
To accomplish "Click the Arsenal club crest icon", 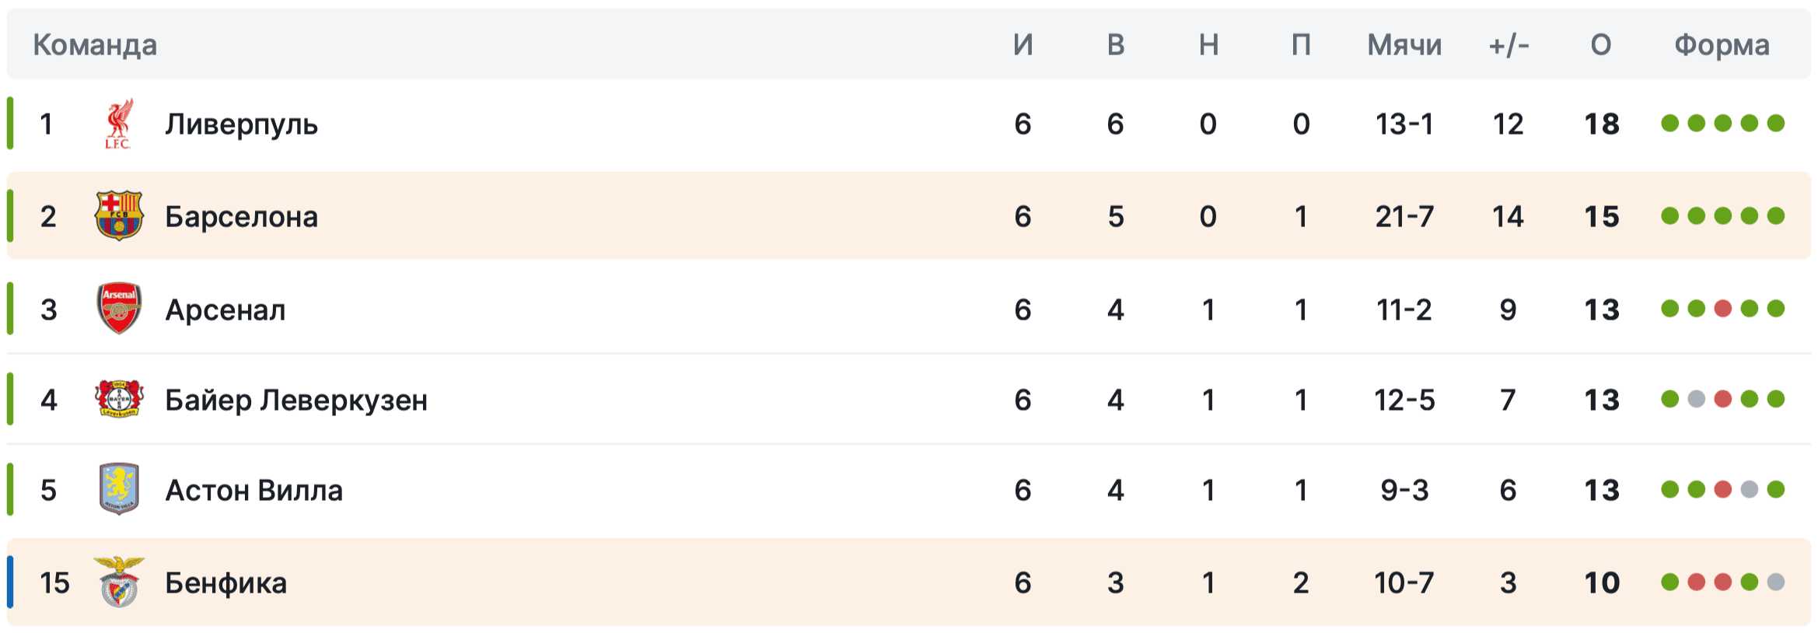I will 119,309.
